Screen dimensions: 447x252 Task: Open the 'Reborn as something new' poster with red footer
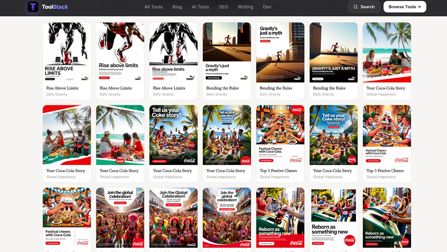pos(280,218)
